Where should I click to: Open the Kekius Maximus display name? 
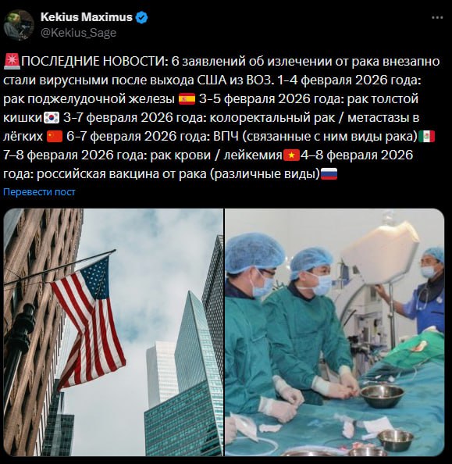coord(87,17)
